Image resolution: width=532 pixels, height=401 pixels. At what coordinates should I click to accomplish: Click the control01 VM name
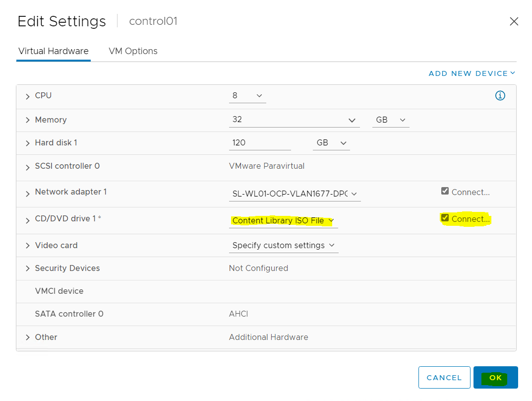tap(153, 21)
